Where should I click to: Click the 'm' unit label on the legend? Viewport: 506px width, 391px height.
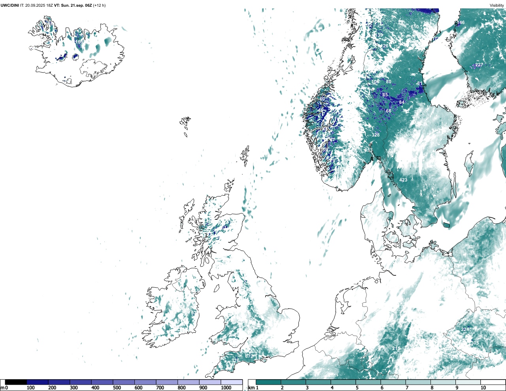coord(2,388)
